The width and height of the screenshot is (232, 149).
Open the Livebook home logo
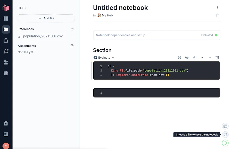tap(6, 7)
